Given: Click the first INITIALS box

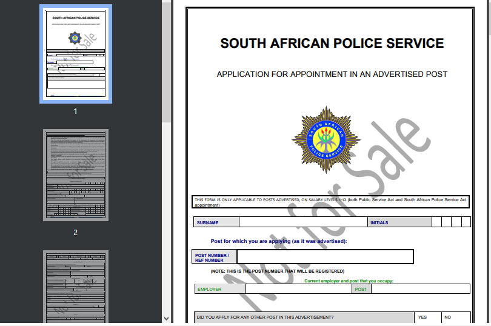Looking at the screenshot, I should pyautogui.click(x=437, y=222).
